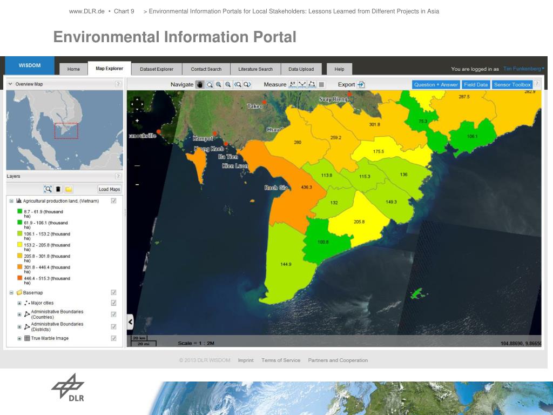Open help for the Overview Map panel
553x415 pixels.
(x=118, y=84)
